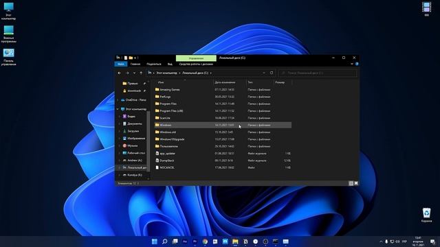Sort by the Имя column header
Viewport: 440px width, 247px height.
point(161,82)
